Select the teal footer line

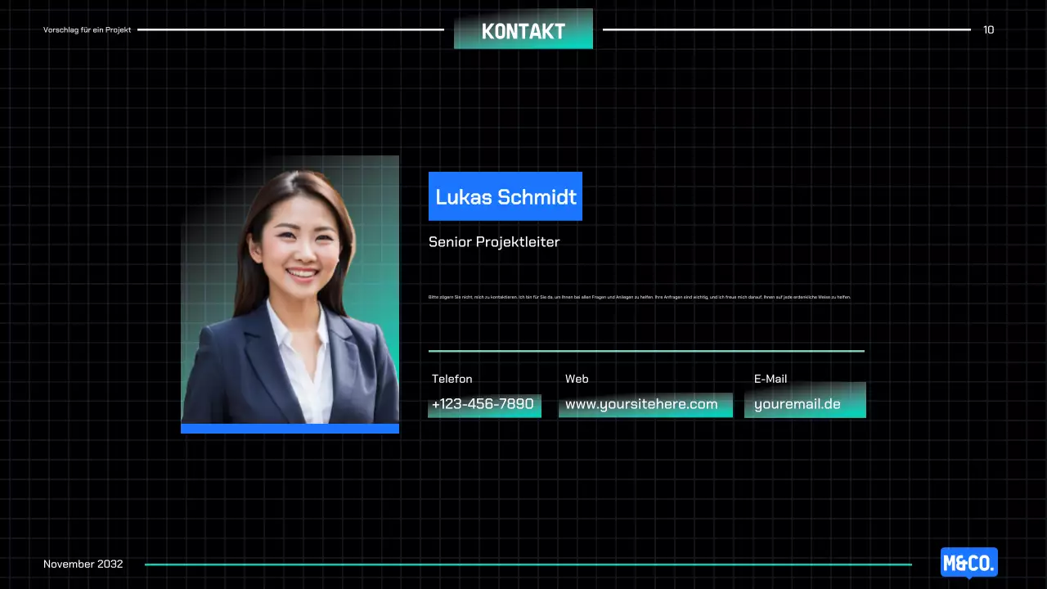point(528,564)
